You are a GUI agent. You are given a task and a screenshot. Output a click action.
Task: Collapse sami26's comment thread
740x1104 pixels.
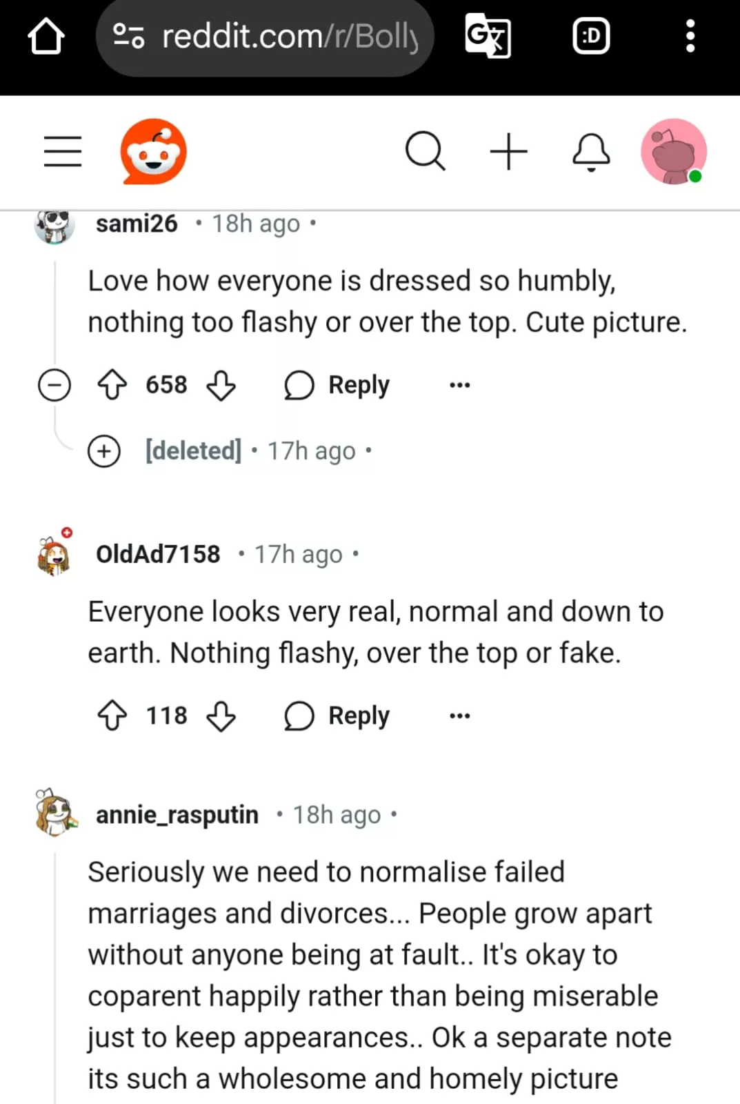[x=54, y=385]
